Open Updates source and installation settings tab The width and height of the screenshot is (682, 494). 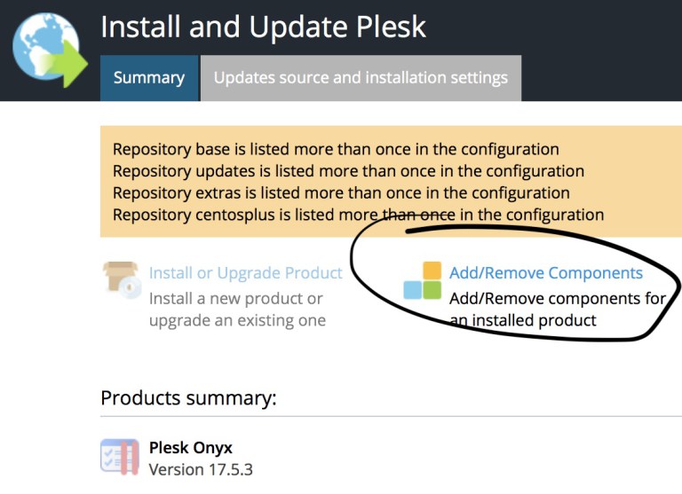click(x=361, y=78)
